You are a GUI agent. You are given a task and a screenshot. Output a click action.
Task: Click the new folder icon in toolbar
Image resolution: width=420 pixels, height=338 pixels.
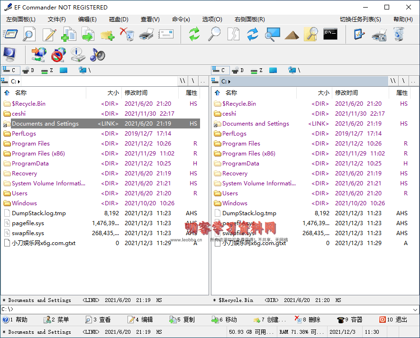pyautogui.click(x=108, y=35)
